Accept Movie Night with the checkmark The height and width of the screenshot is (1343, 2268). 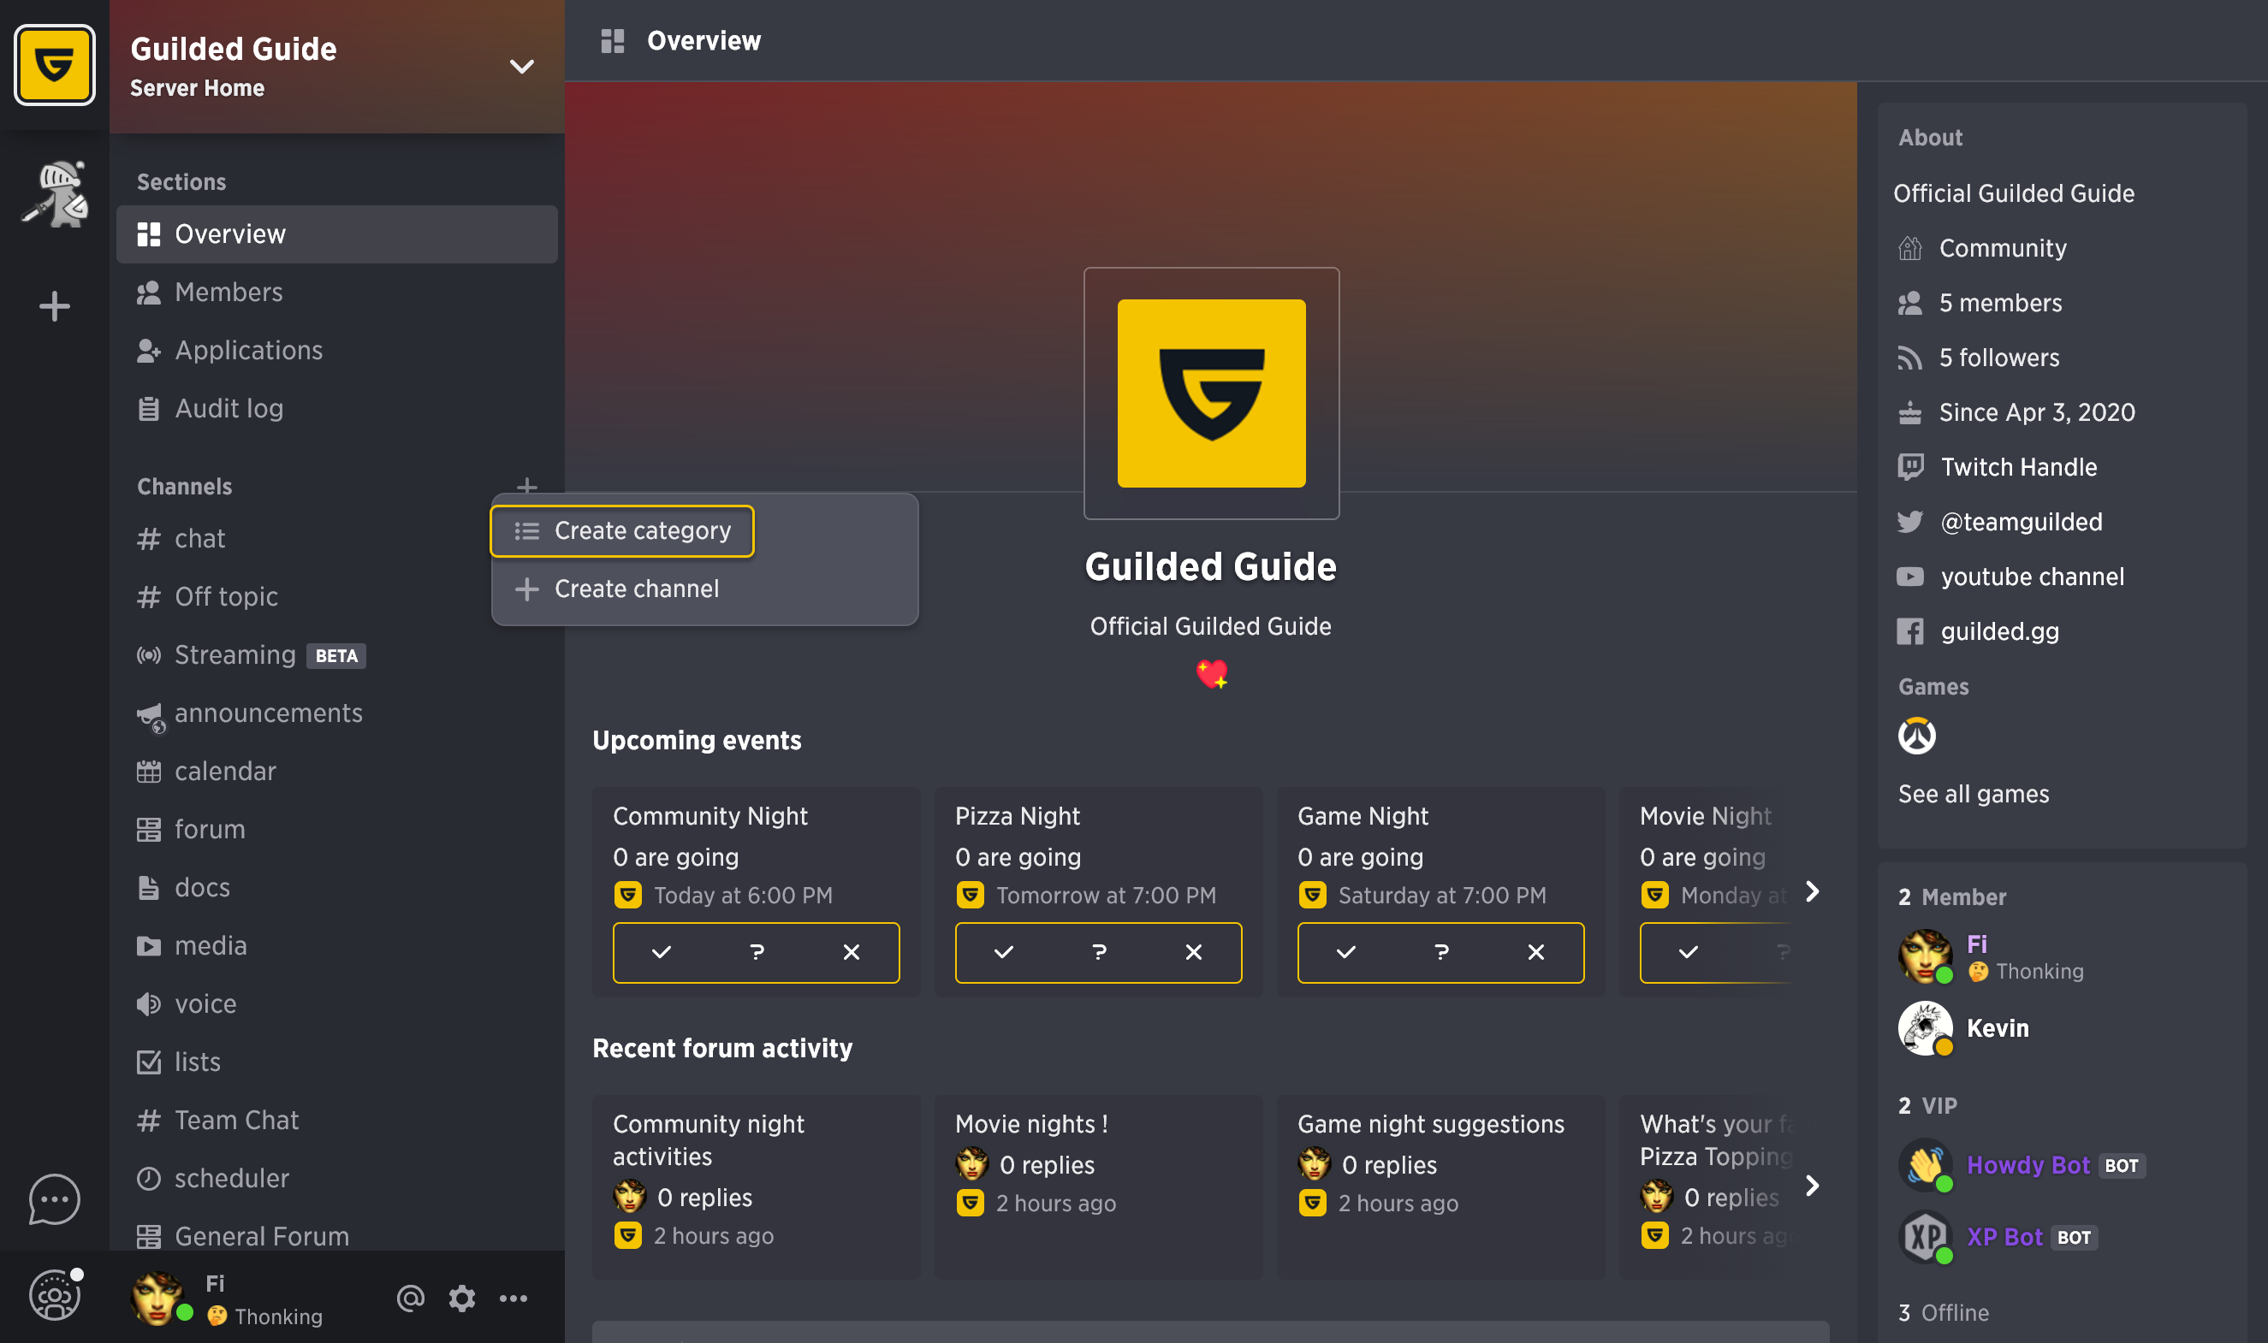(1688, 952)
